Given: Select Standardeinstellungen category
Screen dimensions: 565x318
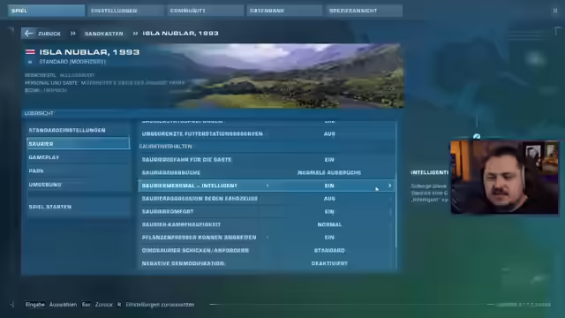Looking at the screenshot, I should pyautogui.click(x=79, y=130).
